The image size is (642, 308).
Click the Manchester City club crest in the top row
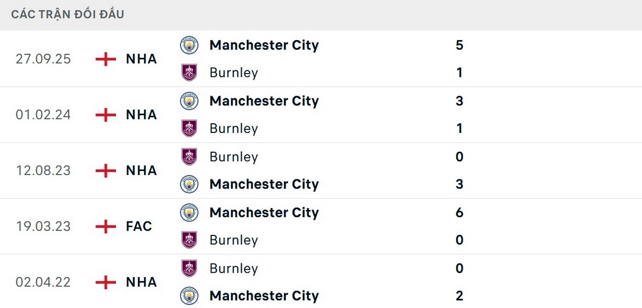[x=189, y=45]
